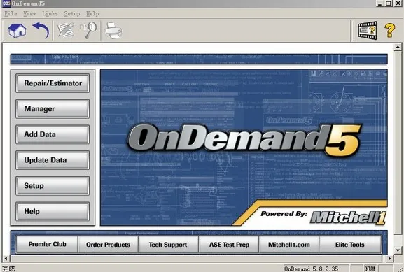Launch the Repair/Estimator module
Viewport: 404px width, 272px height.
(53, 83)
